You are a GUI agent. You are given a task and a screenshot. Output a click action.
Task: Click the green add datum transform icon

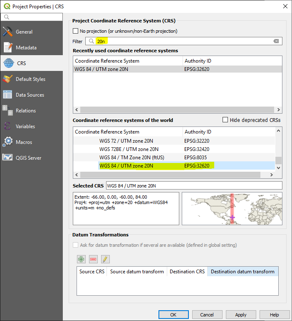pos(81,259)
